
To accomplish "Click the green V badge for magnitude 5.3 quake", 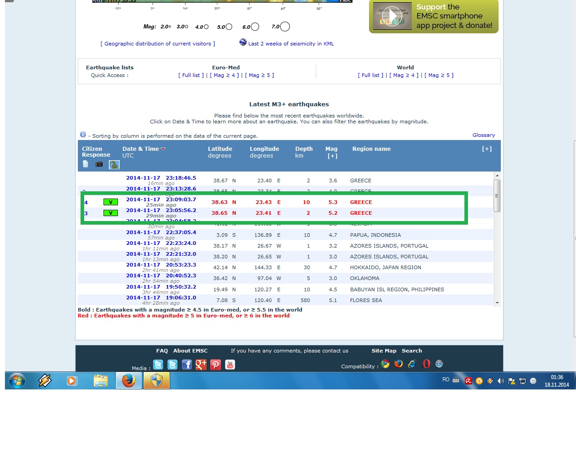I will (111, 202).
